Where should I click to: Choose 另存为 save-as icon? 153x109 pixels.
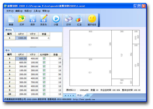44,20
